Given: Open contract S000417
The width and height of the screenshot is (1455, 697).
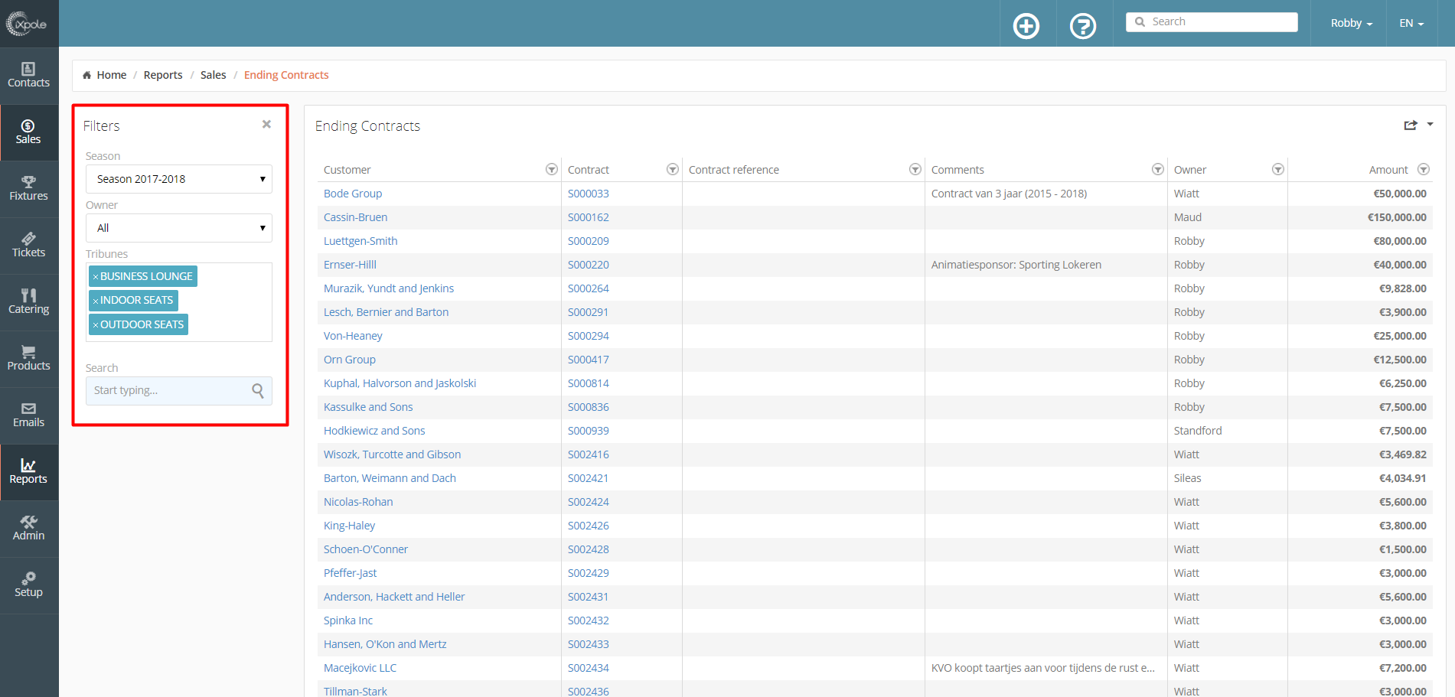Looking at the screenshot, I should click(589, 360).
